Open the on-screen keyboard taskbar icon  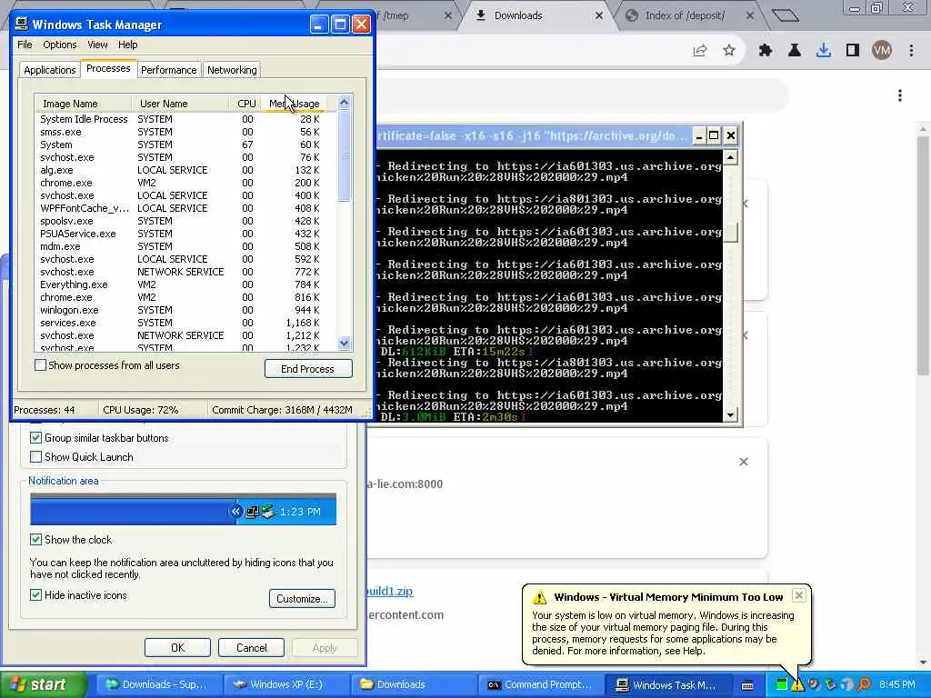click(x=747, y=685)
